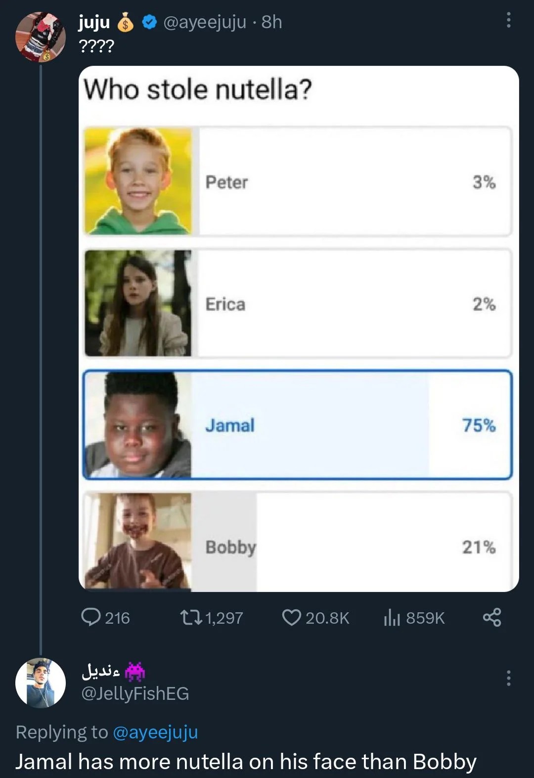Select the Jamal poll option
This screenshot has width=534, height=778.
click(297, 425)
